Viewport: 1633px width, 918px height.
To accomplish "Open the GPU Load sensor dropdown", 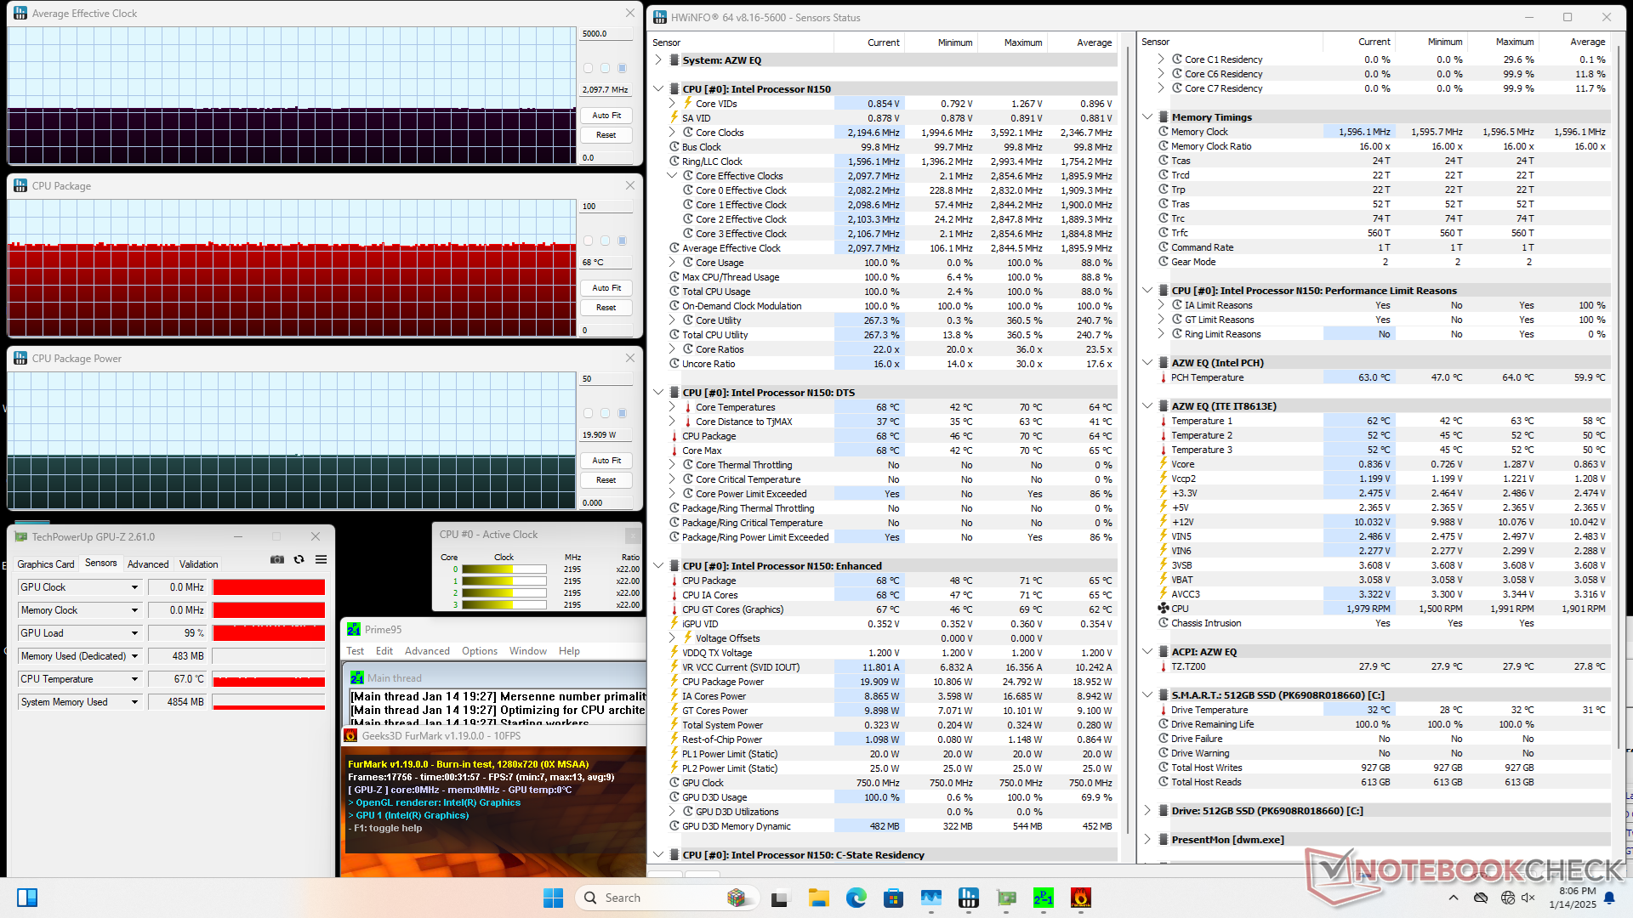I will (134, 633).
